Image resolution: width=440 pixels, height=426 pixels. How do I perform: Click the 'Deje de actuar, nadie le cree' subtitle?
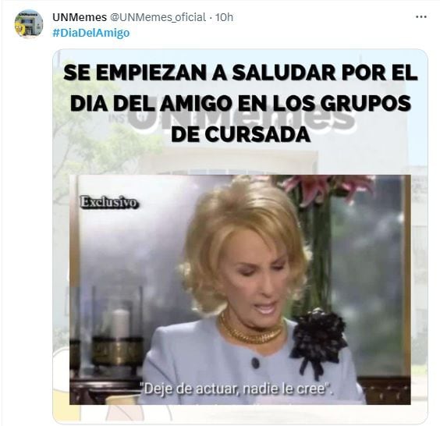237,389
